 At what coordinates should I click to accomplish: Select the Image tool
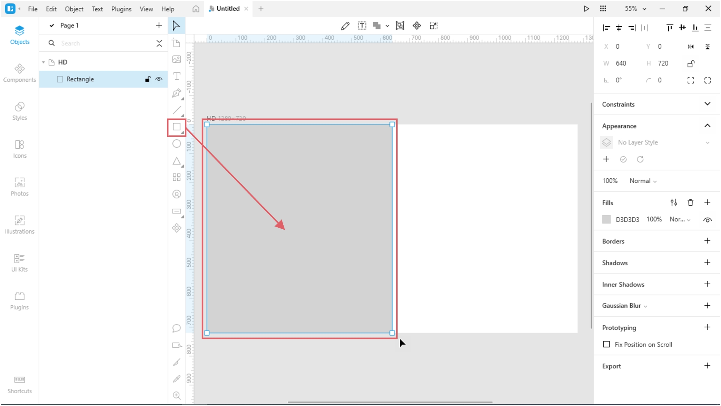click(x=177, y=59)
